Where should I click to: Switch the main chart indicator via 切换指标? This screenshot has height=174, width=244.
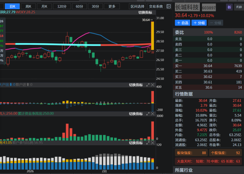point(145,12)
